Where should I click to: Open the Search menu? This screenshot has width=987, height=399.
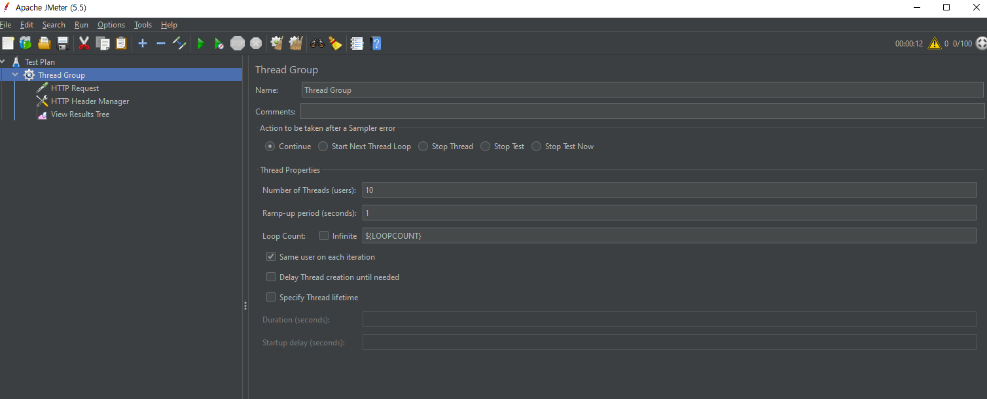[x=54, y=25]
